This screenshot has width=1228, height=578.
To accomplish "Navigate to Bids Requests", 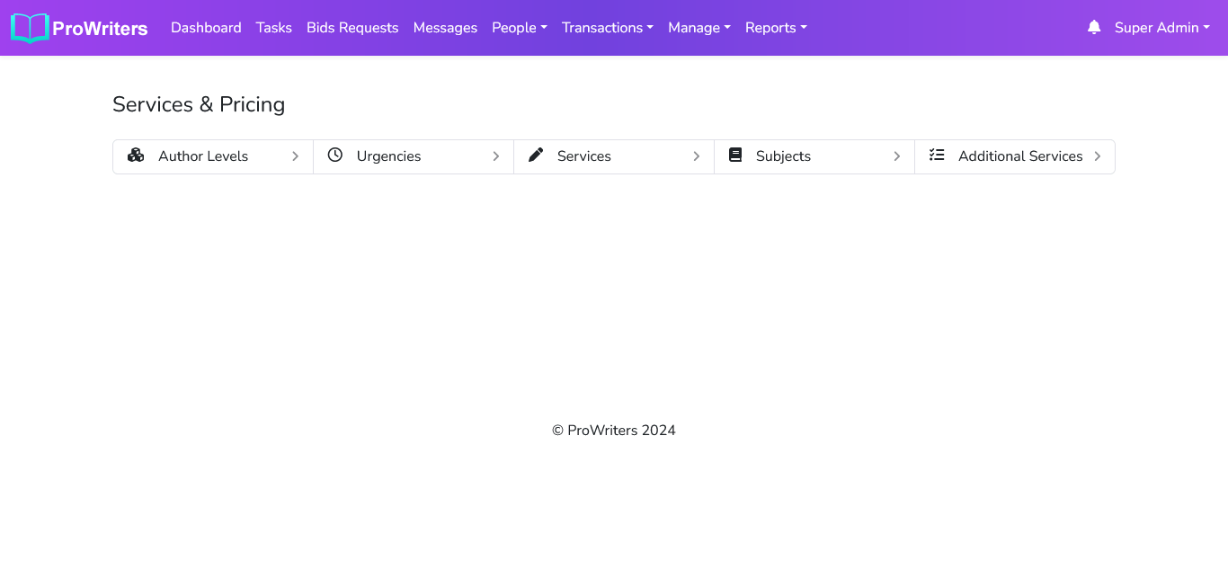I will pos(352,28).
